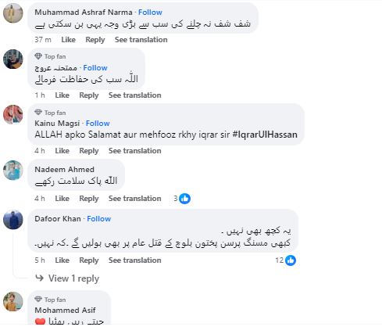Click the like reaction icon on Nadeem Ahmed's comment
This screenshot has height=334, width=382.
[185, 199]
